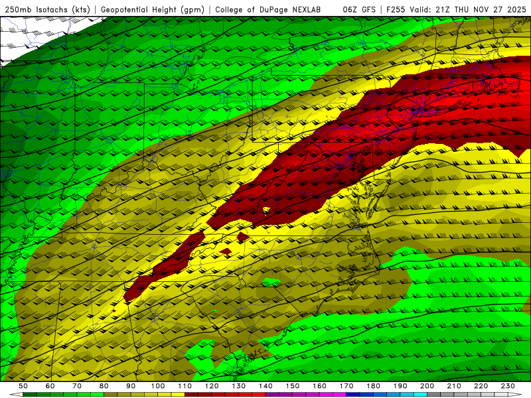Click the 180 label on the color scale
This screenshot has height=398, width=531.
coord(373,386)
